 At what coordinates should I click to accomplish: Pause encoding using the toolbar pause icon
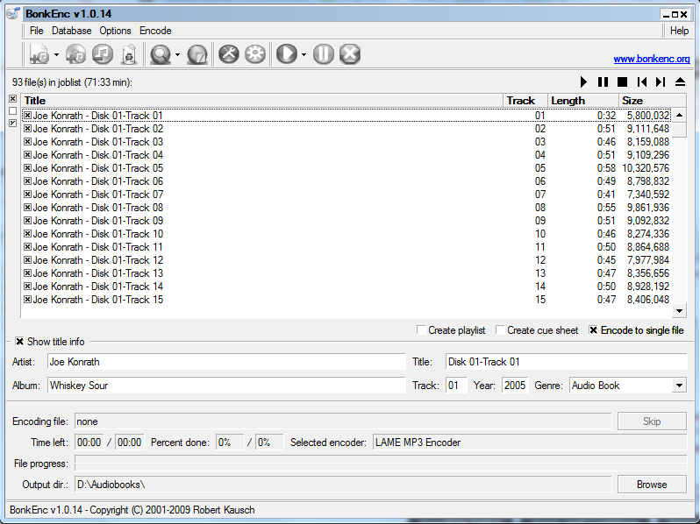click(323, 54)
